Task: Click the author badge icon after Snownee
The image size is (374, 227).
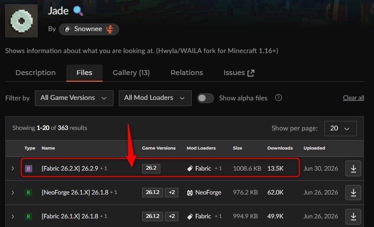Action: coord(110,29)
